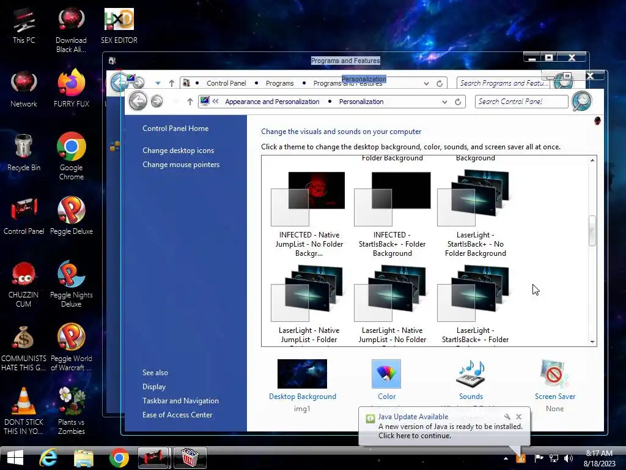Select LaserLight - Native JumpList No Folder theme
Viewport: 626px width, 470px height.
(x=392, y=305)
